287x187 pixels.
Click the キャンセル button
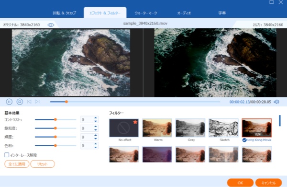pyautogui.click(x=268, y=183)
